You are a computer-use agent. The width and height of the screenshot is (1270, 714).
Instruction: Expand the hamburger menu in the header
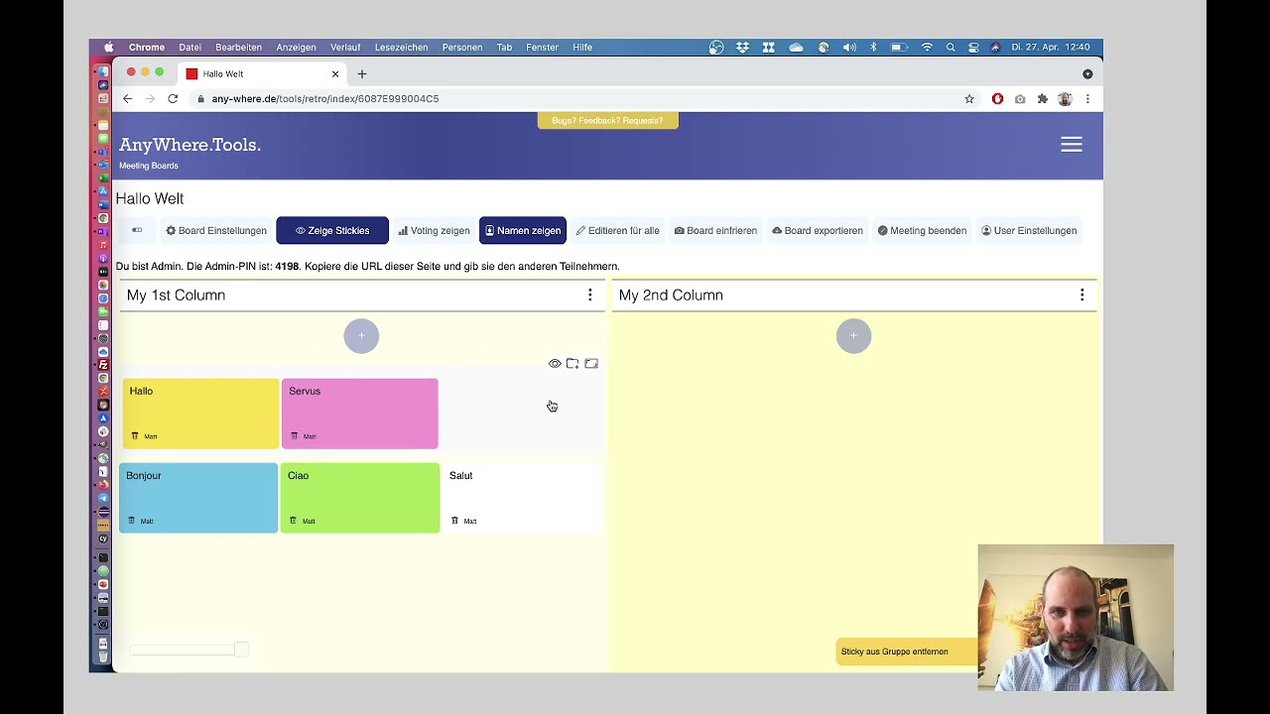click(1072, 145)
